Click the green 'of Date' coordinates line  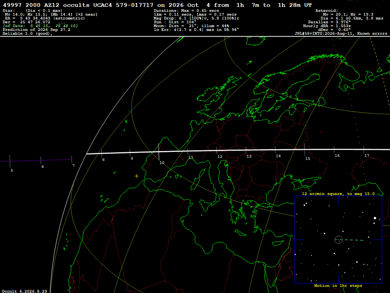[40, 26]
